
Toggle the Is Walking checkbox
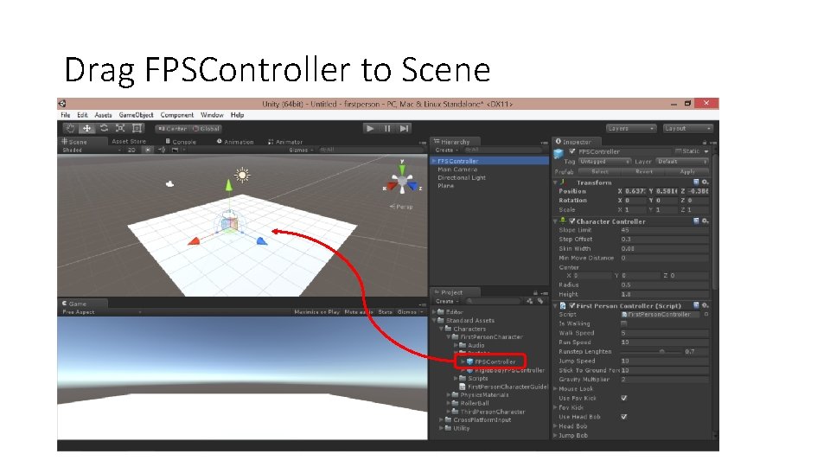(623, 323)
